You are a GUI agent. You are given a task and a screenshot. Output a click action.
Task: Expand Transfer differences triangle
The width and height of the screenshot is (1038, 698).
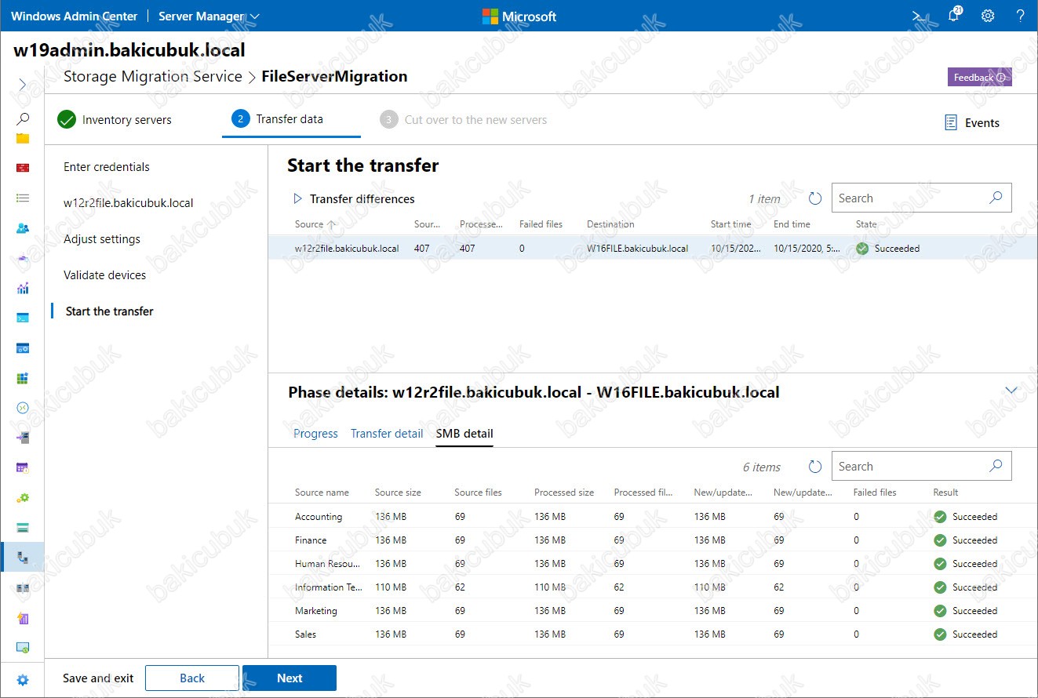[298, 198]
